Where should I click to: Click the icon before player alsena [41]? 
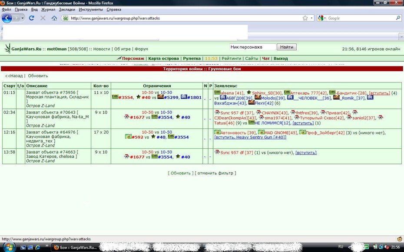click(x=217, y=92)
